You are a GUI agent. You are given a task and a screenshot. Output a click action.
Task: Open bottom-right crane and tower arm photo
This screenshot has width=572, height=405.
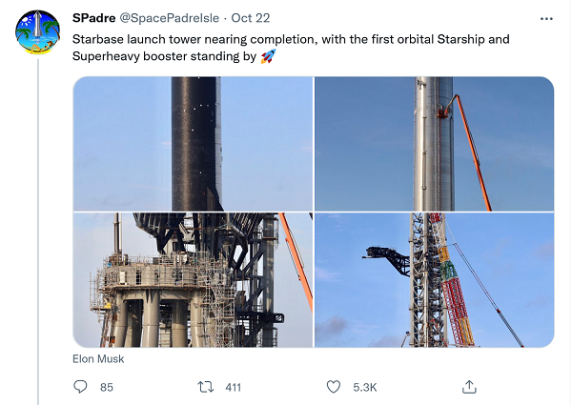[434, 279]
